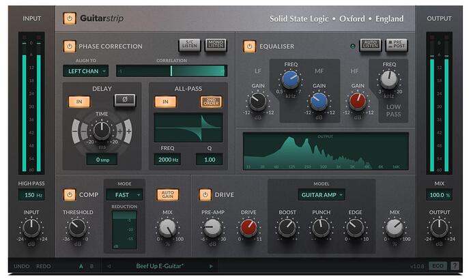The width and height of the screenshot is (471, 279).
Task: Toggle the Delay IN button
Action: point(79,101)
